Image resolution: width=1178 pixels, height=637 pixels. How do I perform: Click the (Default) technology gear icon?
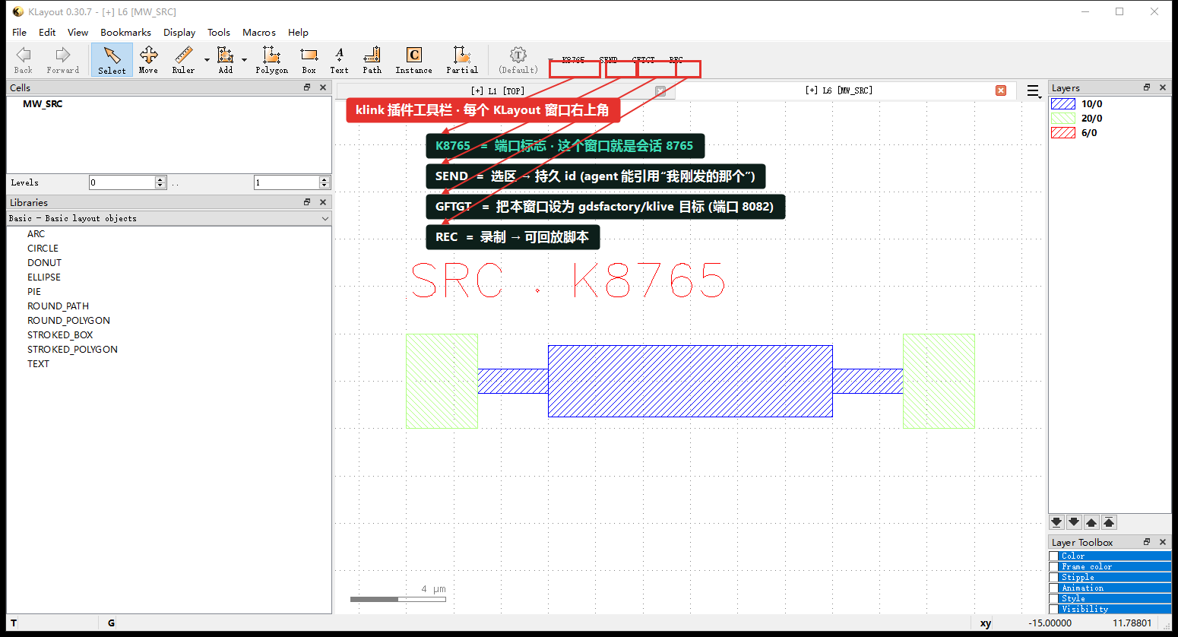click(518, 60)
